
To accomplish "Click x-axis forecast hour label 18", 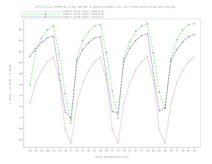I will [x=65, y=151].
